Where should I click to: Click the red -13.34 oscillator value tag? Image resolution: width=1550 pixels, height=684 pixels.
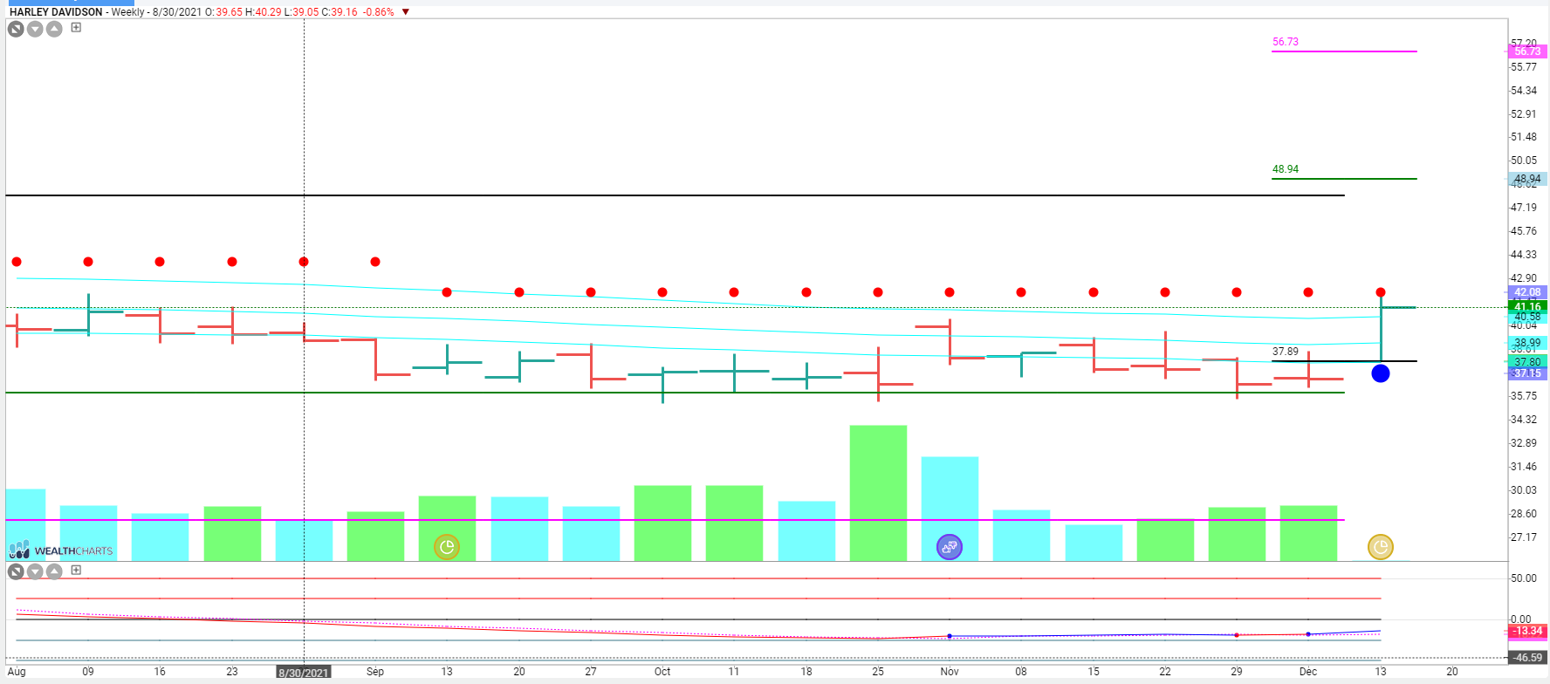pos(1527,631)
